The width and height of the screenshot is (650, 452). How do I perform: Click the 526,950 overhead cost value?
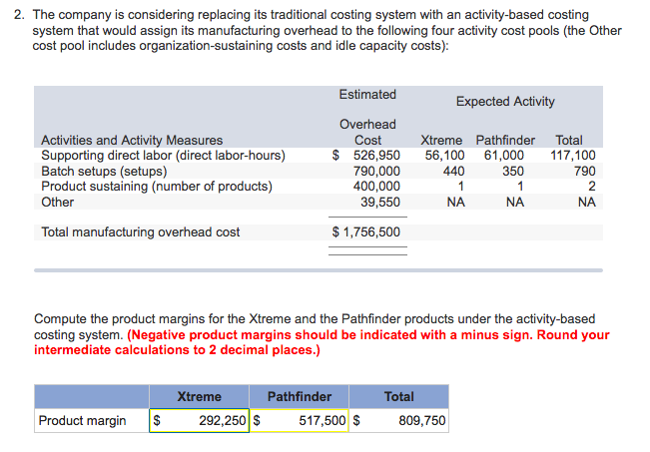coord(376,156)
